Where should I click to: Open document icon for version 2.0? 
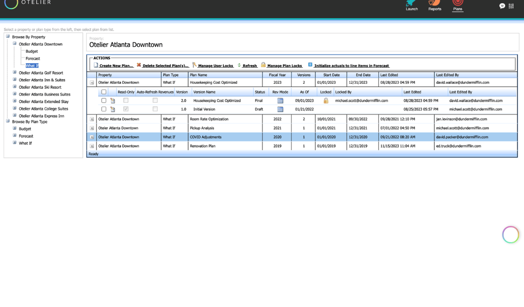point(113,101)
